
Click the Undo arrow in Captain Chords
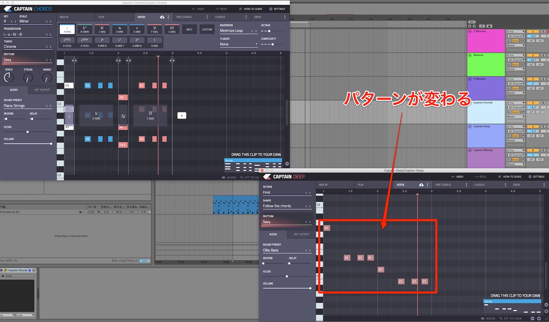pyautogui.click(x=194, y=9)
